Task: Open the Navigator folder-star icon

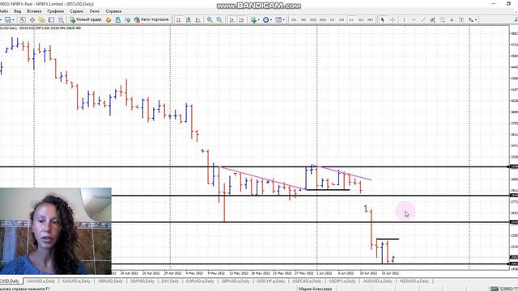Action: (41, 19)
